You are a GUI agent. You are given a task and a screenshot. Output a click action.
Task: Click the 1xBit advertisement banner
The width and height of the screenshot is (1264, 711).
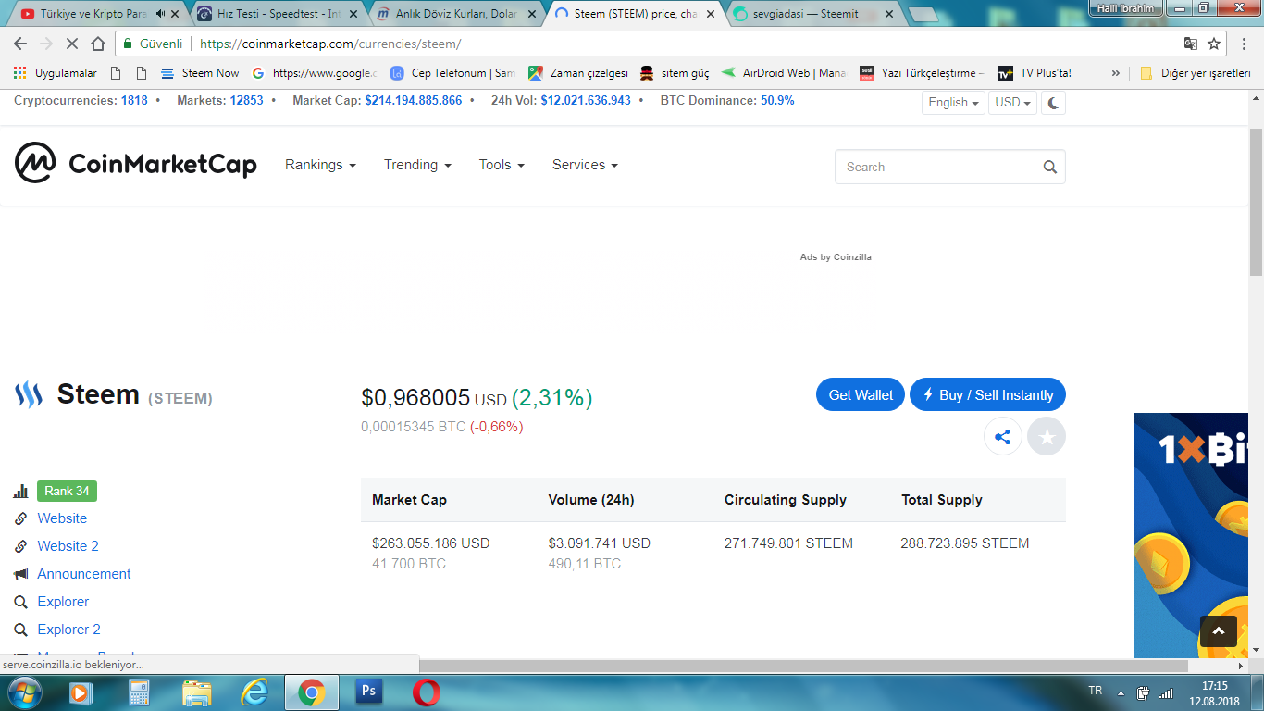point(1191,535)
